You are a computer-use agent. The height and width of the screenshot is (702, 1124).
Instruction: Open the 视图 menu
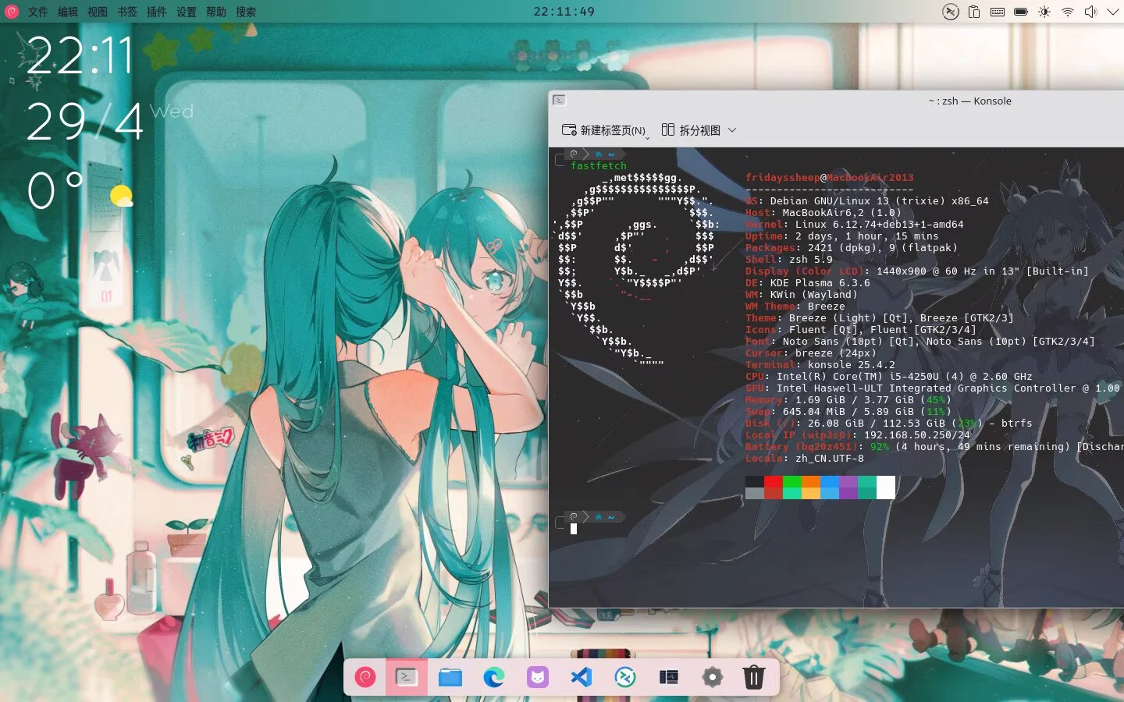[98, 12]
